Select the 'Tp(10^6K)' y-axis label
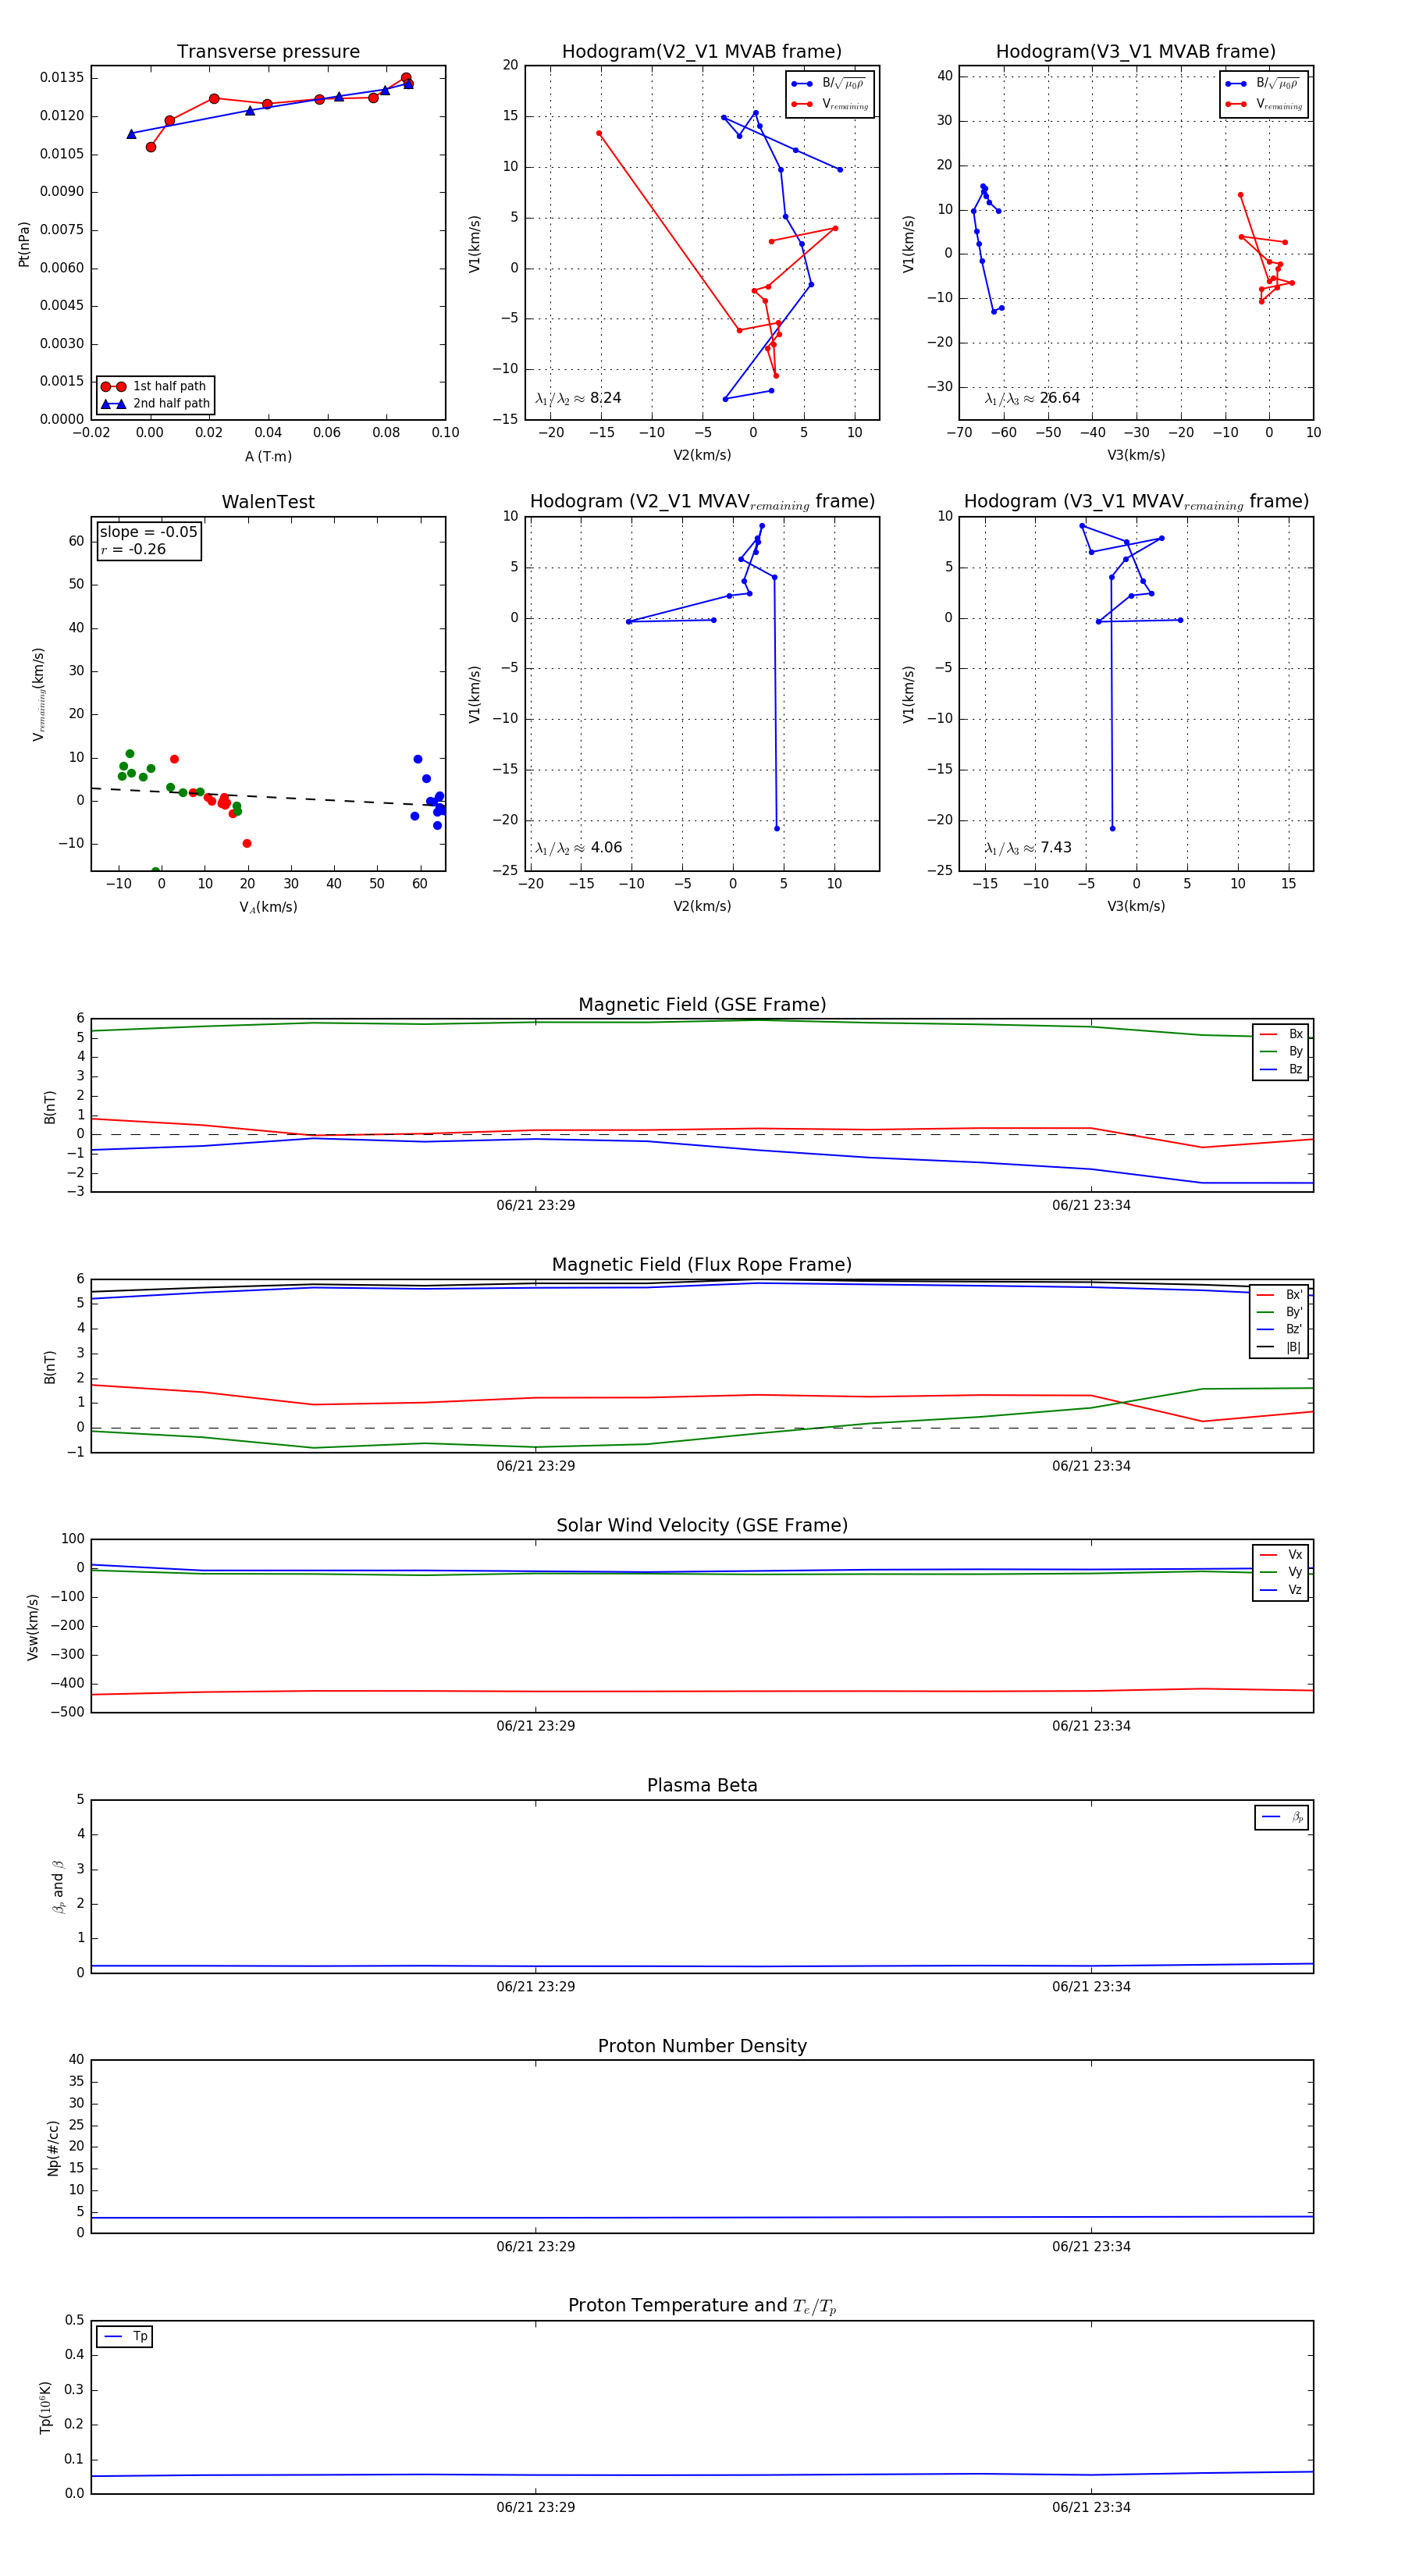This screenshot has width=1405, height=2576. pyautogui.click(x=45, y=2407)
